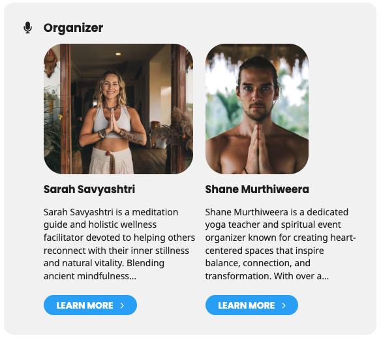Click the phrase 'reconnect with their inner stillness'
Viewport: 381px width, 338px height.
point(116,251)
